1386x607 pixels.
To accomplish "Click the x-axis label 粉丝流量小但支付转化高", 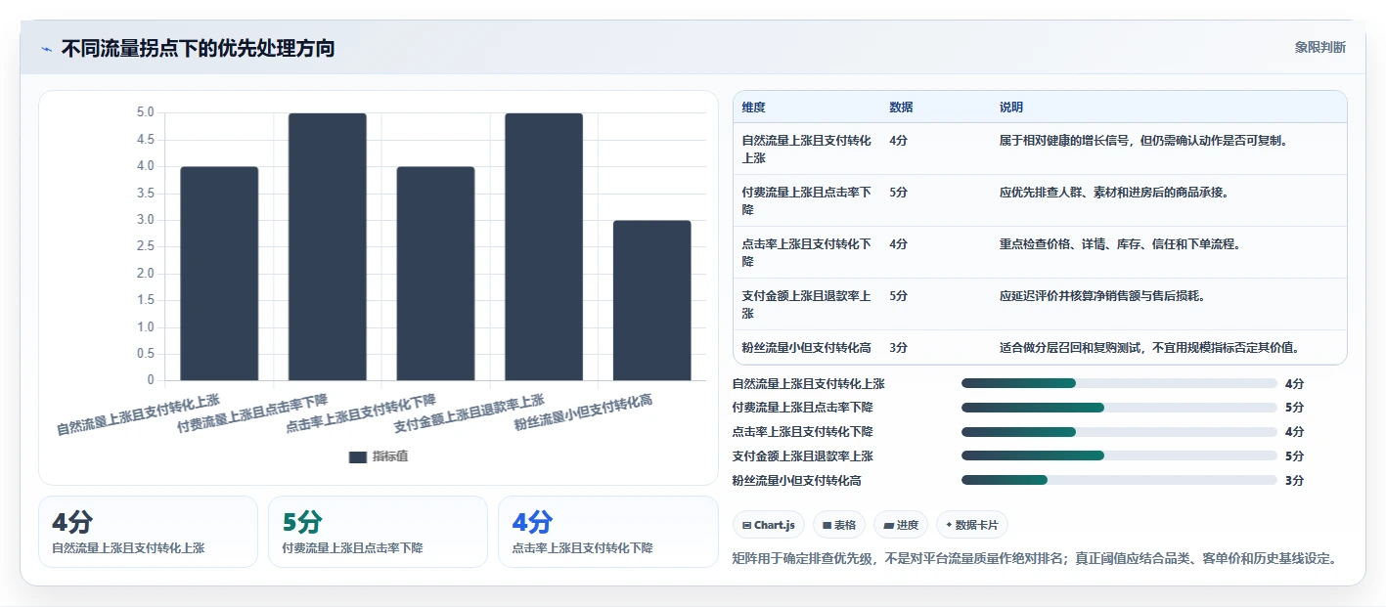I will (584, 414).
